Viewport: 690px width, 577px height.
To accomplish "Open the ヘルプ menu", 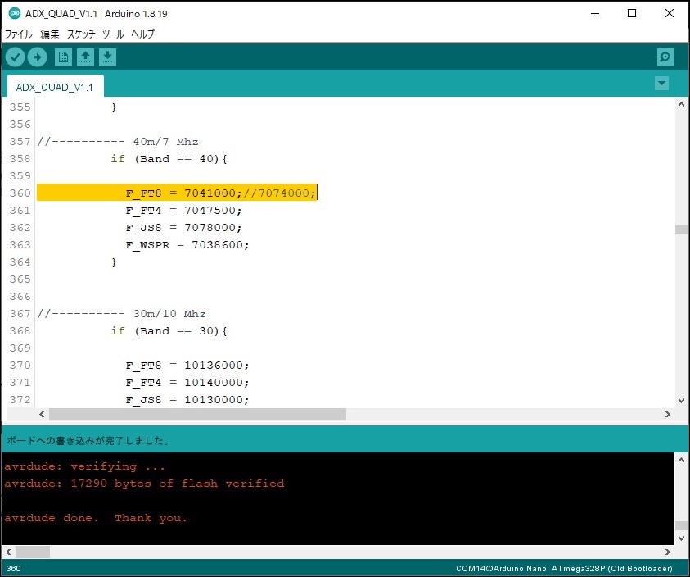I will tap(143, 34).
